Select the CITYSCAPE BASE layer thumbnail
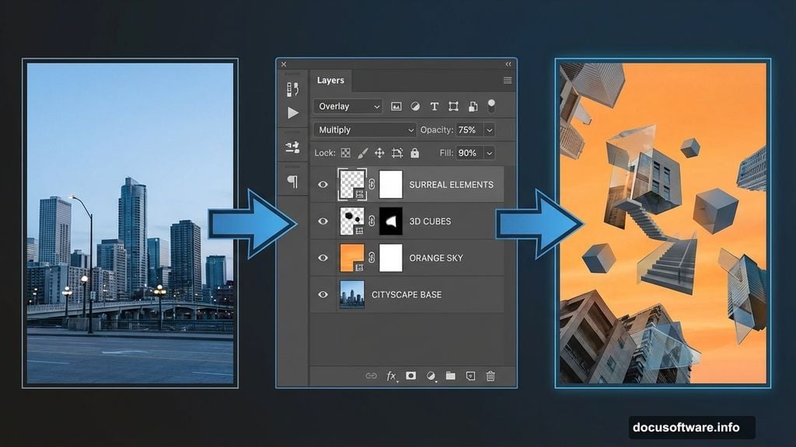This screenshot has width=796, height=447. (x=351, y=295)
